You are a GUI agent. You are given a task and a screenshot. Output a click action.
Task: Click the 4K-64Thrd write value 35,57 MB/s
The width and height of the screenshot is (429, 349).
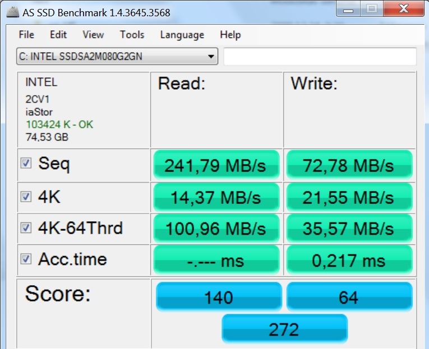pyautogui.click(x=349, y=229)
